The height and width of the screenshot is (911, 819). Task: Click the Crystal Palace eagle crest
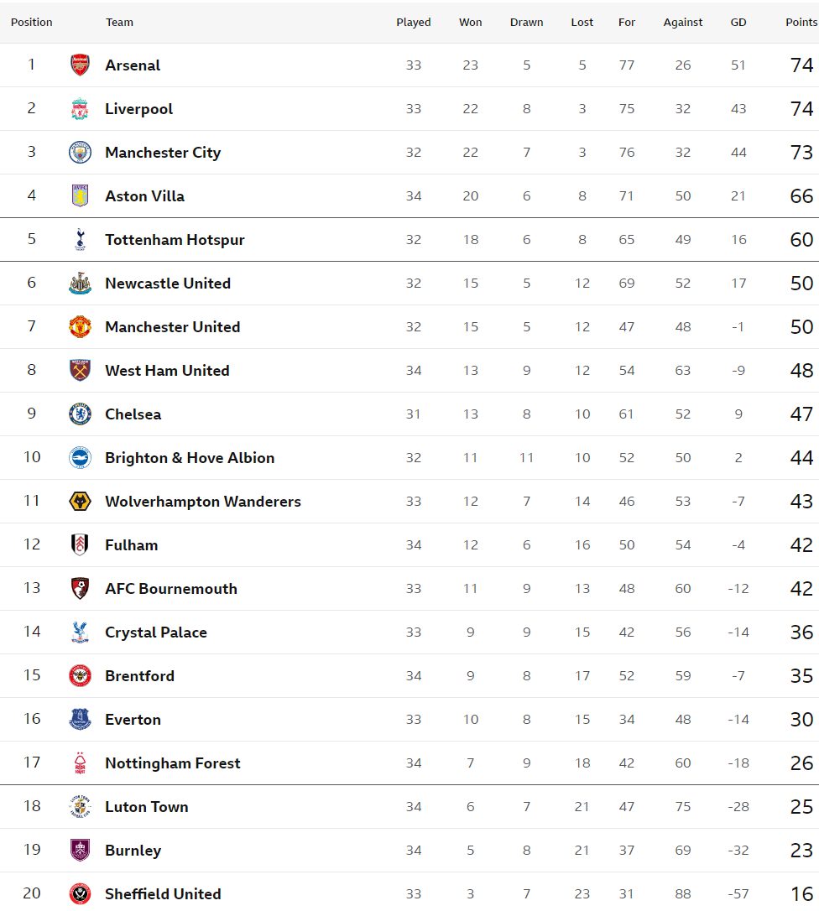(80, 632)
